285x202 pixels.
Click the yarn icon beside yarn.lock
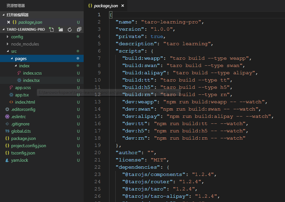coord(7,160)
